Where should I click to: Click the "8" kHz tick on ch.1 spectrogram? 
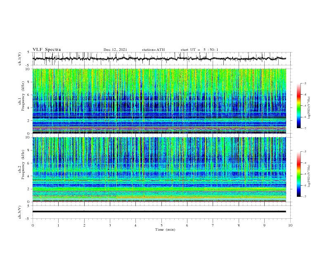[28, 82]
